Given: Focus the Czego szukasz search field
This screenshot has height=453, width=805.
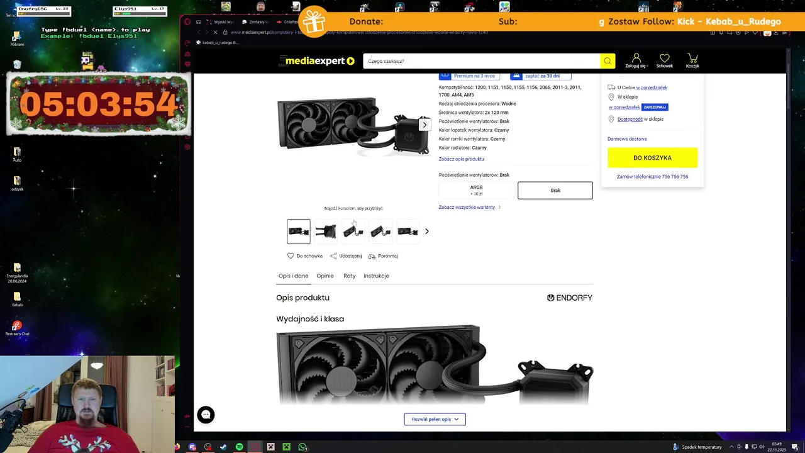Looking at the screenshot, I should pyautogui.click(x=481, y=61).
